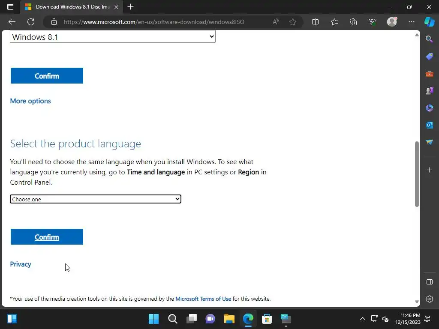The image size is (439, 329).
Task: Open the Edge profile avatar
Action: 392,22
